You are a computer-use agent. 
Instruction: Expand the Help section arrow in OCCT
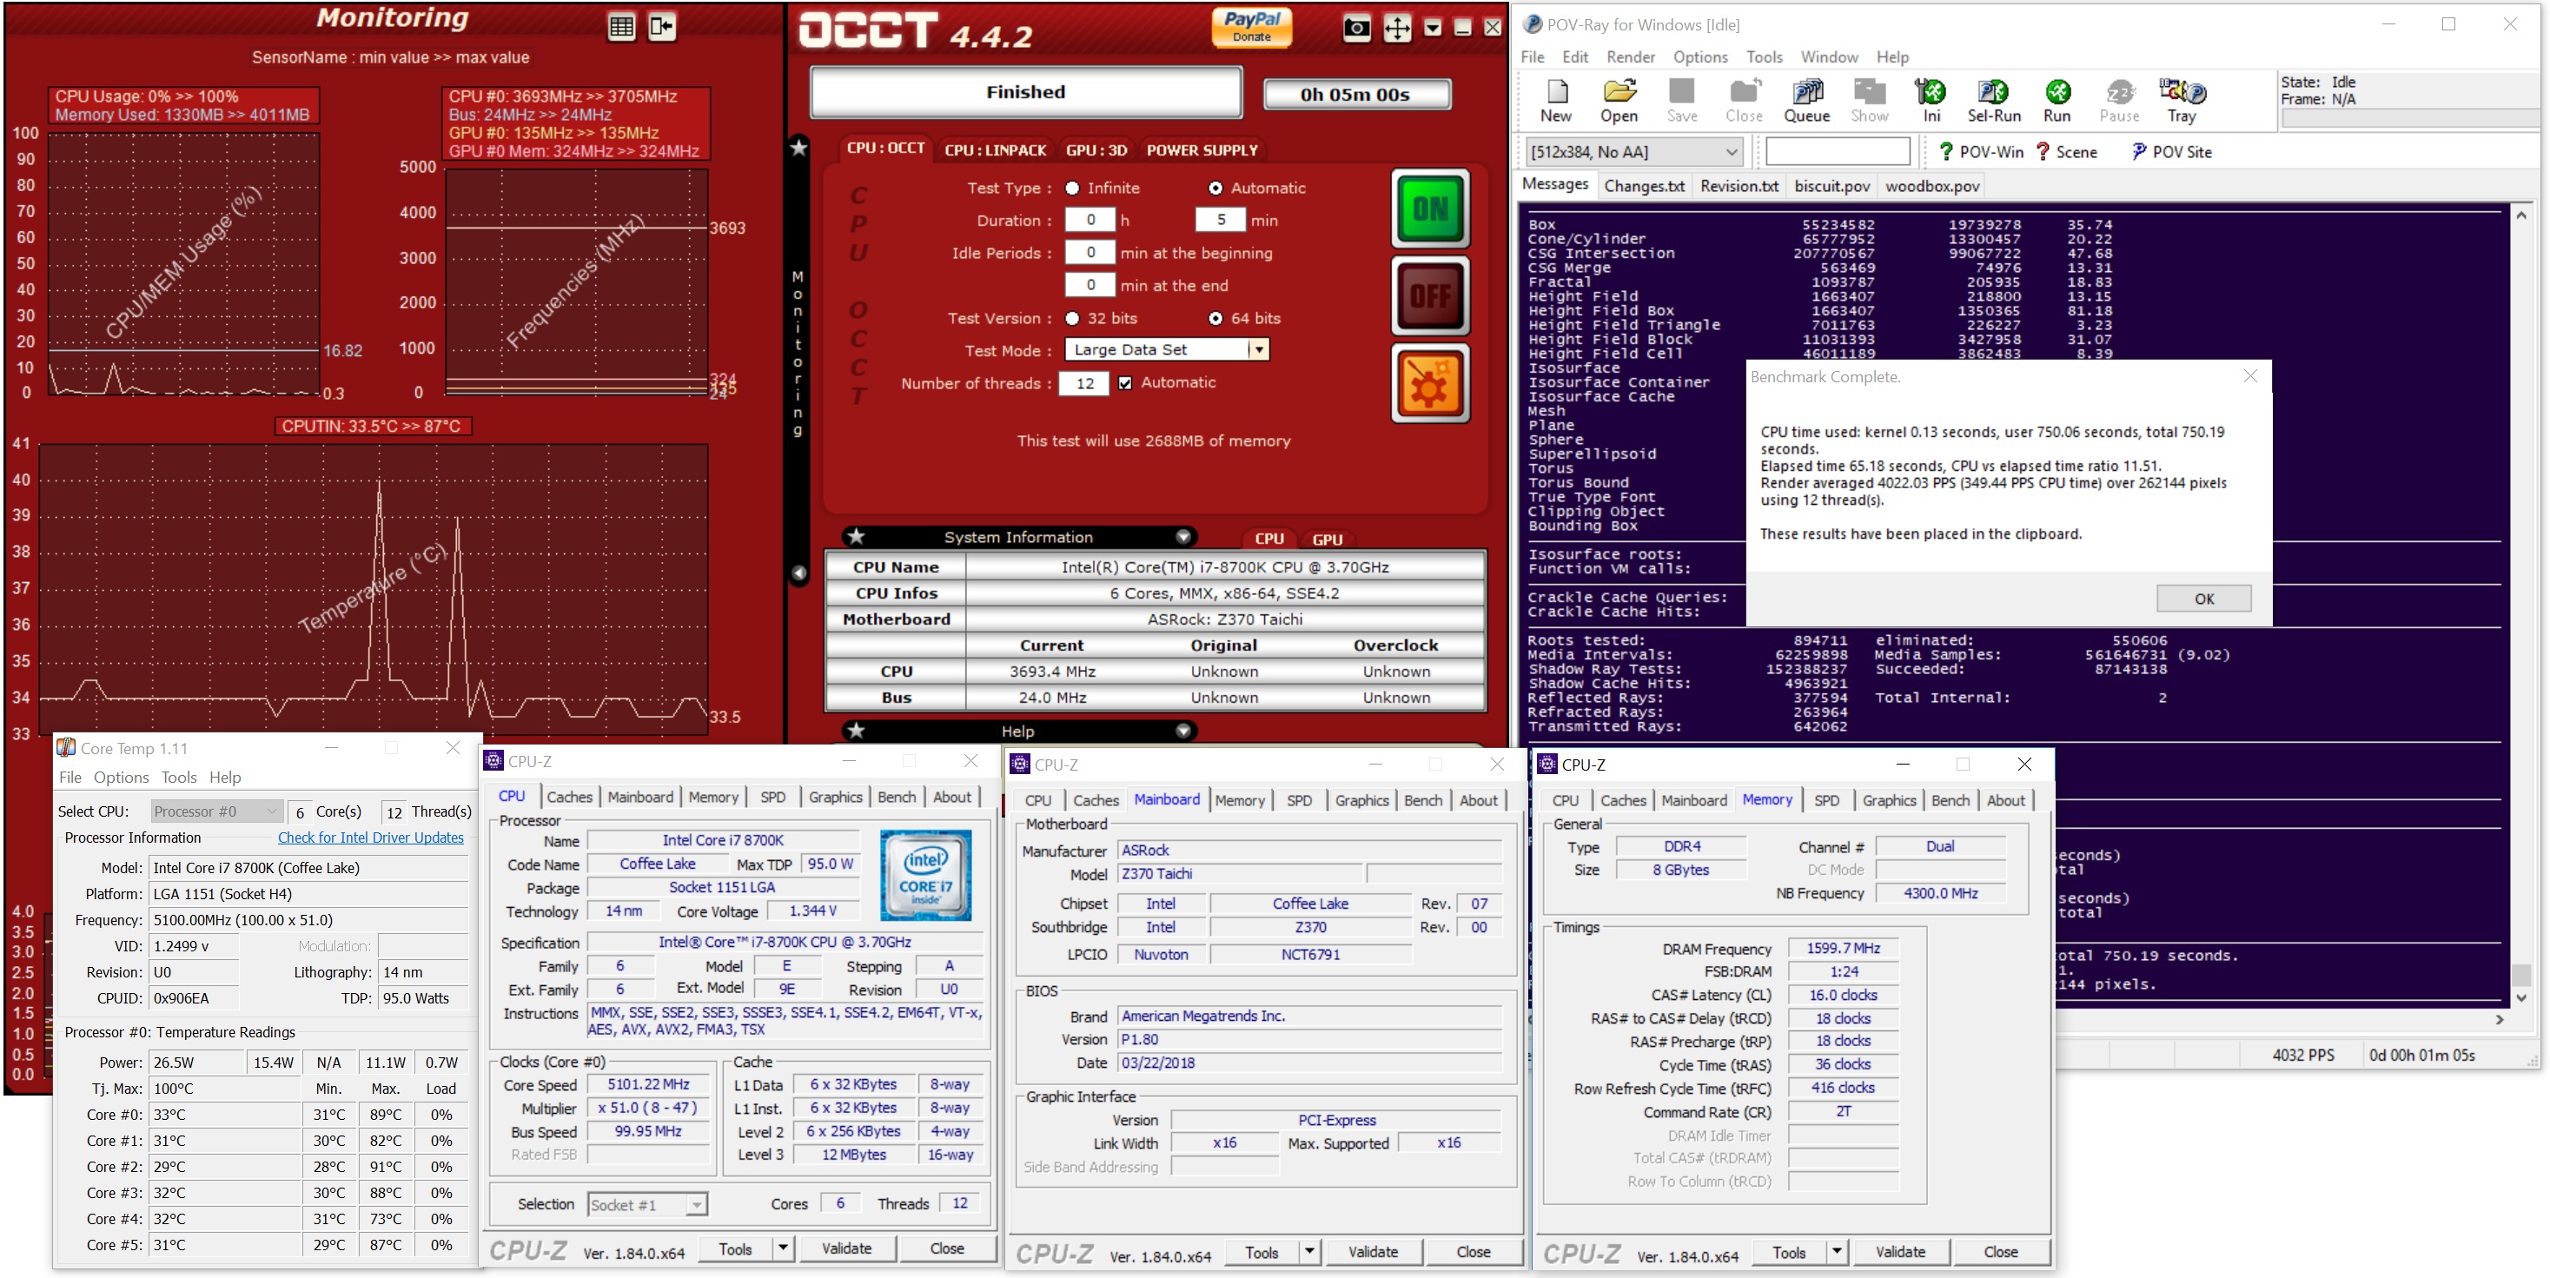click(x=1183, y=731)
